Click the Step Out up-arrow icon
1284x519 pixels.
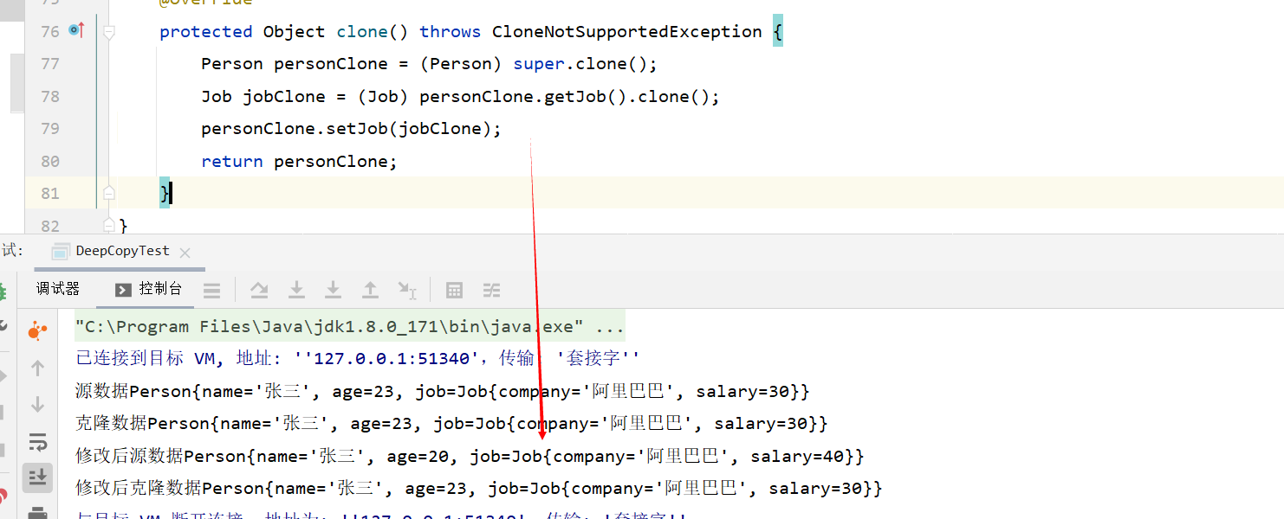370,290
